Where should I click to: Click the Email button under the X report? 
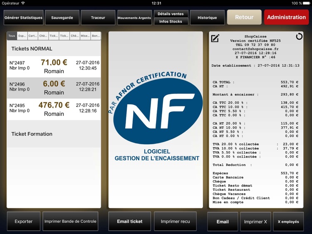coord(223,222)
